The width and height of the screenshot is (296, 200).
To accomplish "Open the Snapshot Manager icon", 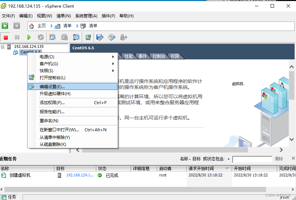I will 76,37.
